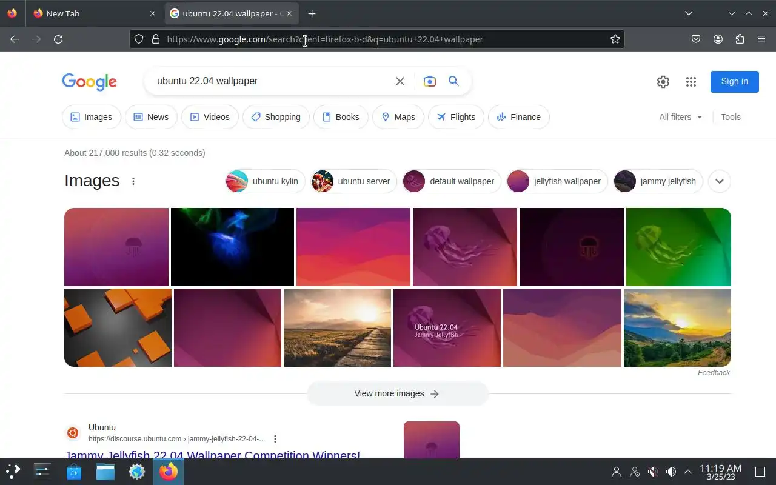Image resolution: width=776 pixels, height=485 pixels.
Task: Switch to the New Tab tab
Action: coord(94,13)
